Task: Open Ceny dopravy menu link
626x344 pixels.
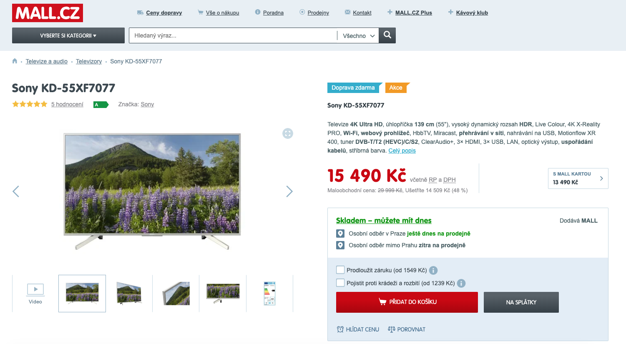Action: point(164,13)
